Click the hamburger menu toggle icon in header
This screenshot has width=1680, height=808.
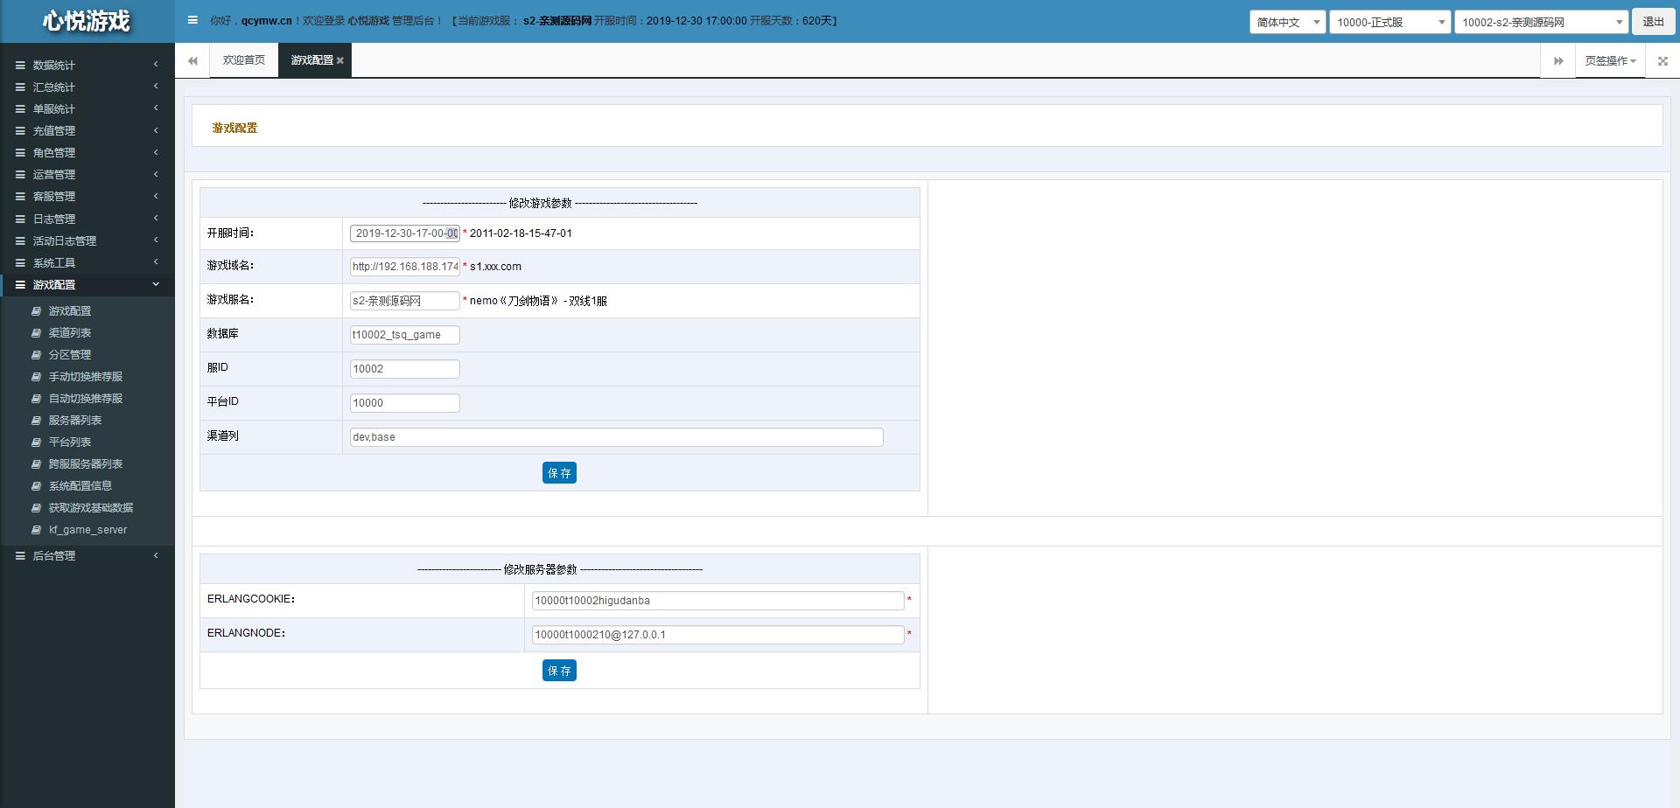(192, 20)
